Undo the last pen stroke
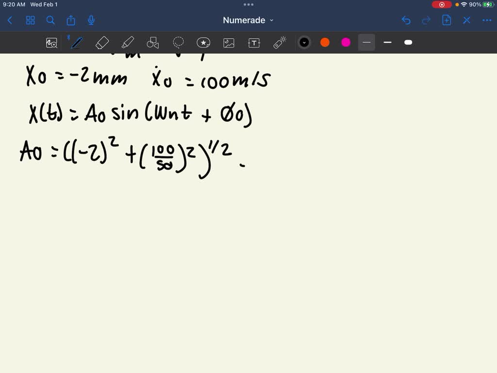 tap(406, 20)
